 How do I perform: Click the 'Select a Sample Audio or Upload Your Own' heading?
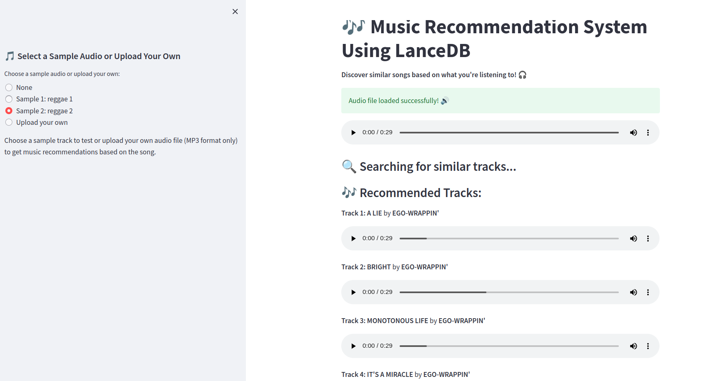pyautogui.click(x=93, y=56)
